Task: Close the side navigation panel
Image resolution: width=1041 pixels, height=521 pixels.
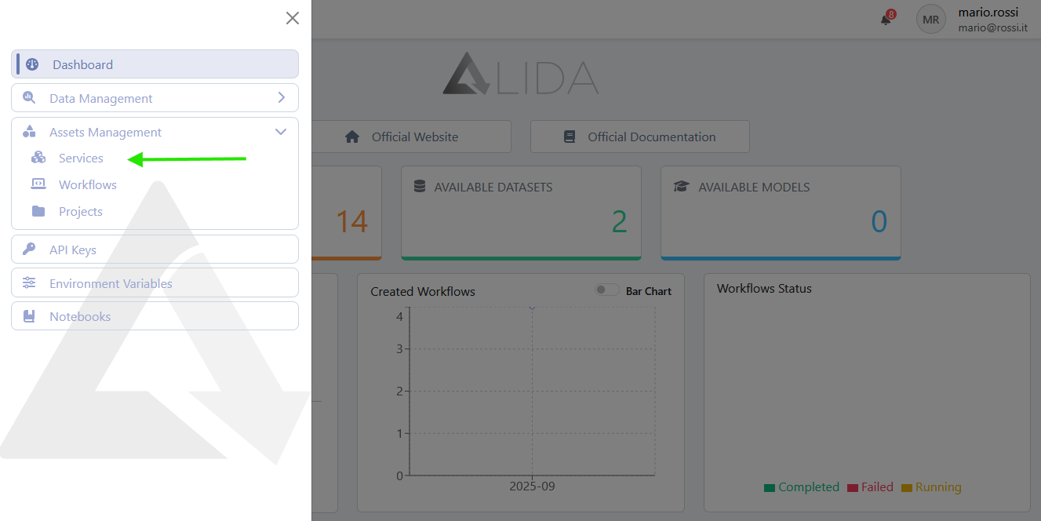Action: (293, 18)
